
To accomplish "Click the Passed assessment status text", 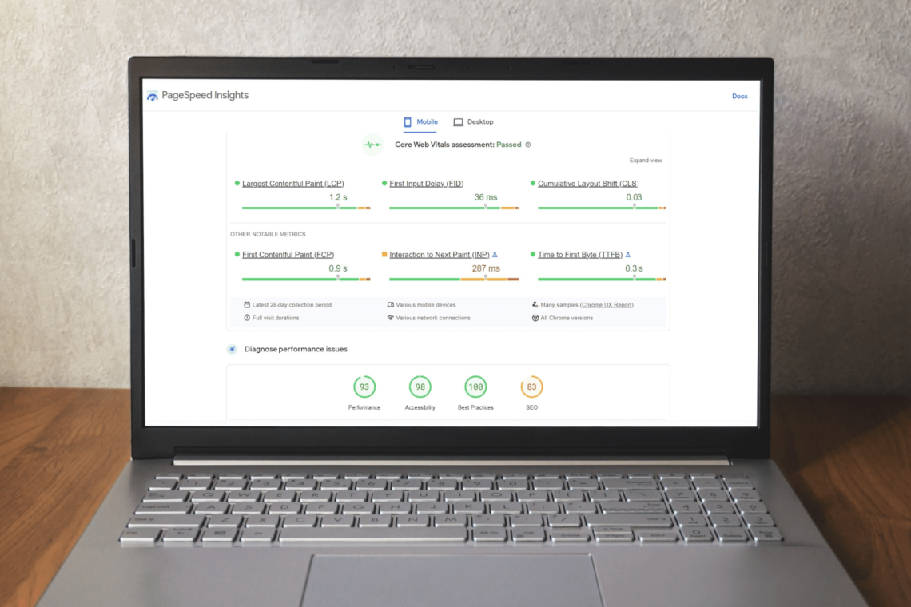I will (x=509, y=145).
